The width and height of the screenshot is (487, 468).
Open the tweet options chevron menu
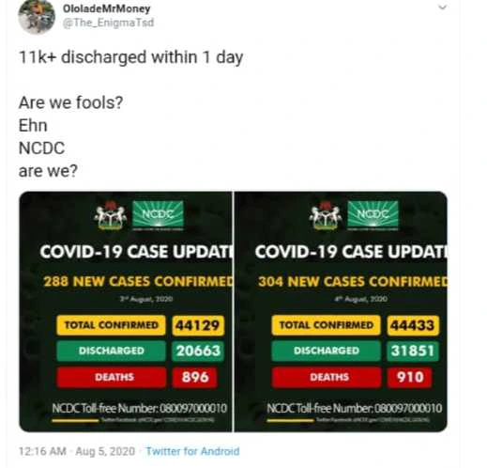click(x=442, y=7)
